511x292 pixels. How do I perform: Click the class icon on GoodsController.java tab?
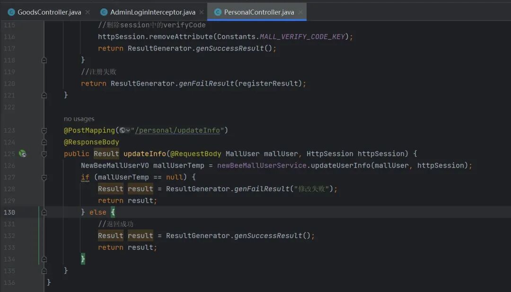coord(11,12)
